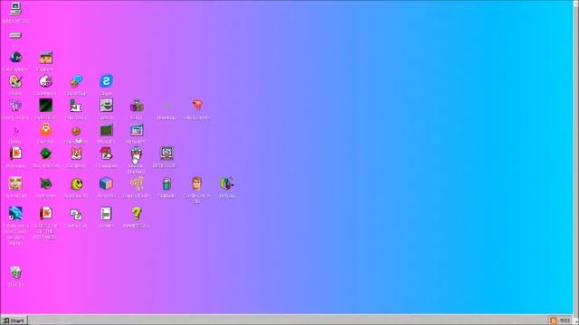Launch Cat Explorer globe icon
This screenshot has width=579, height=325.
tap(16, 58)
